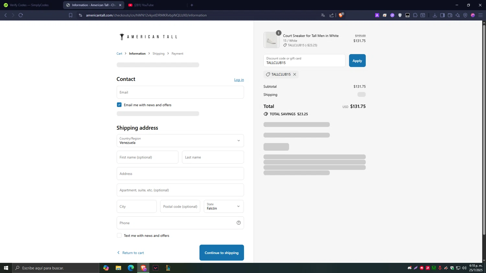Click the Last name field

click(213, 157)
